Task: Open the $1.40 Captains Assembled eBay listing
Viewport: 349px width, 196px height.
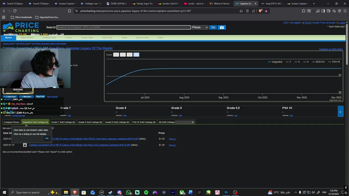Action: [80, 145]
